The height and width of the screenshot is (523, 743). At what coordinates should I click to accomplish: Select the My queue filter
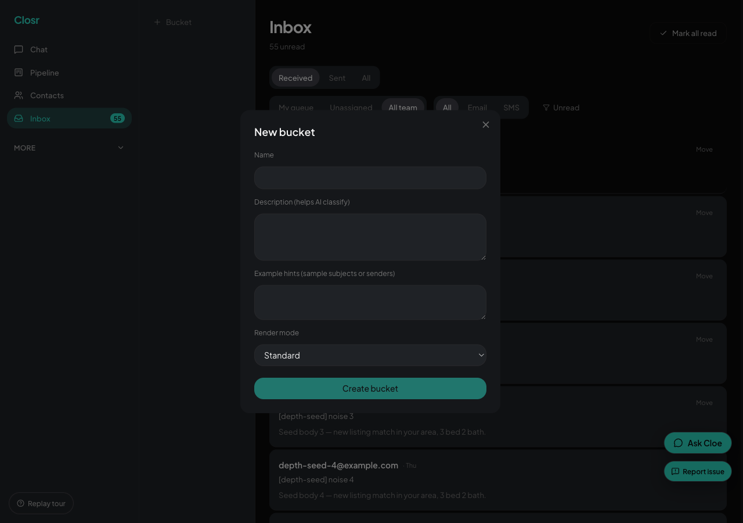tap(296, 108)
